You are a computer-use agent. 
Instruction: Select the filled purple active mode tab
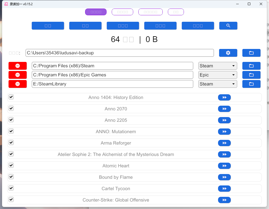(96, 12)
